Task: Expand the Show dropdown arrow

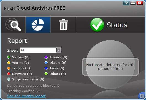Action: pos(59,50)
